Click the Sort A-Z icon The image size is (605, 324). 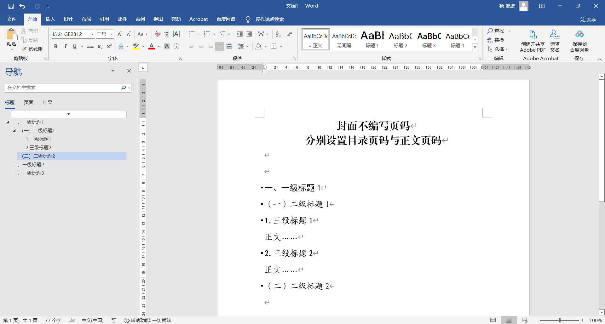click(278, 34)
